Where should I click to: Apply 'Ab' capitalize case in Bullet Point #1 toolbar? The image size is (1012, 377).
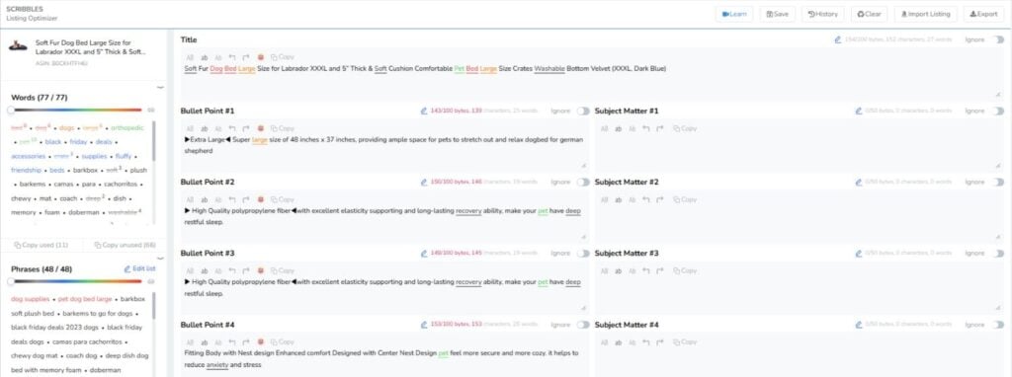click(x=217, y=129)
